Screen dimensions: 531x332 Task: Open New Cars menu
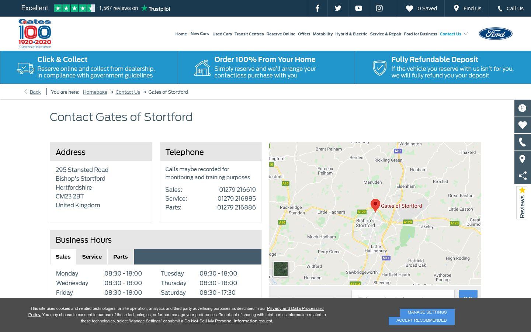click(199, 34)
